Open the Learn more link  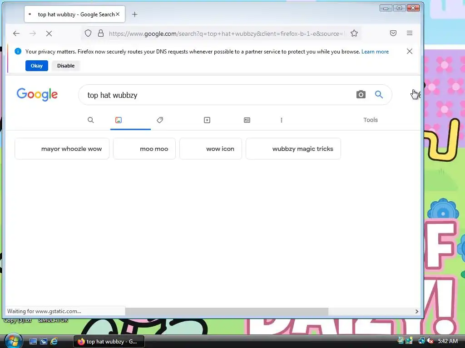tap(375, 52)
